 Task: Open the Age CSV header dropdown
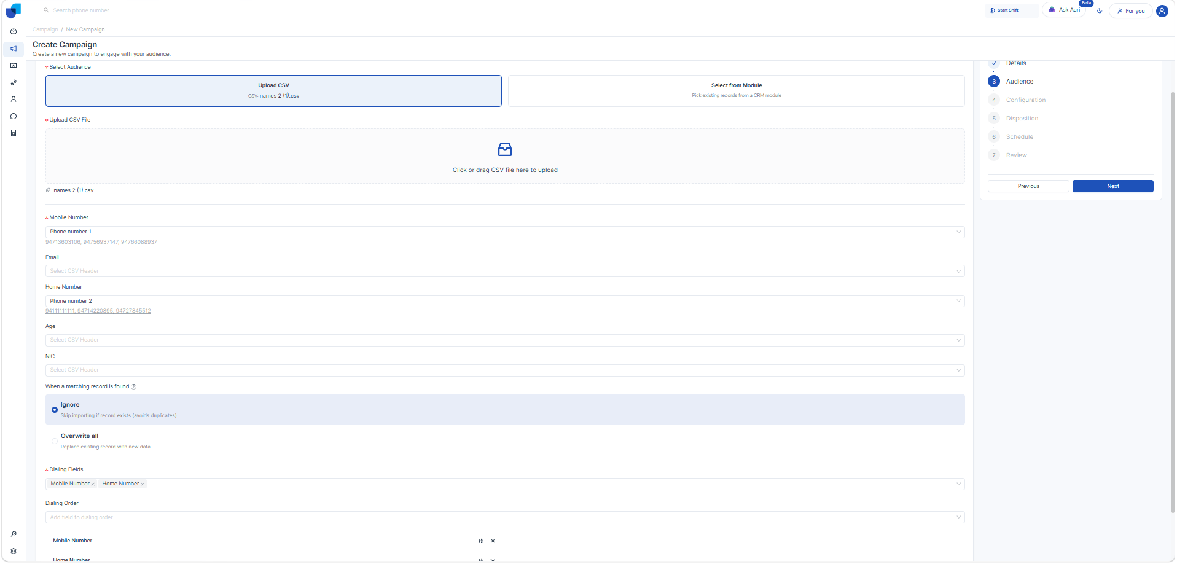tap(504, 340)
